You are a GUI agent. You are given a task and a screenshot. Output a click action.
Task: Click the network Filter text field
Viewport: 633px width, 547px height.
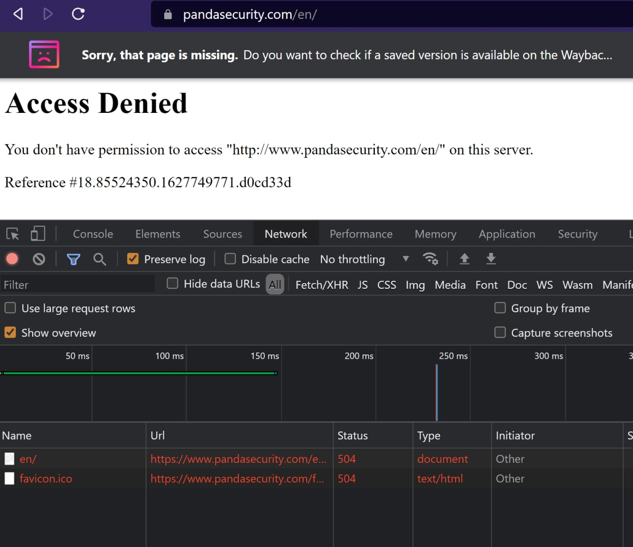78,285
